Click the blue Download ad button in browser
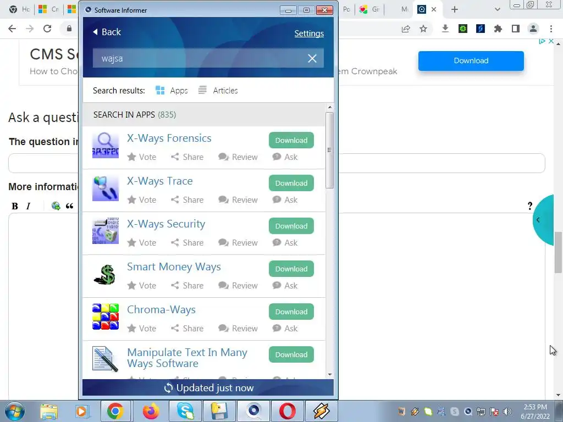The height and width of the screenshot is (422, 563). tap(471, 60)
